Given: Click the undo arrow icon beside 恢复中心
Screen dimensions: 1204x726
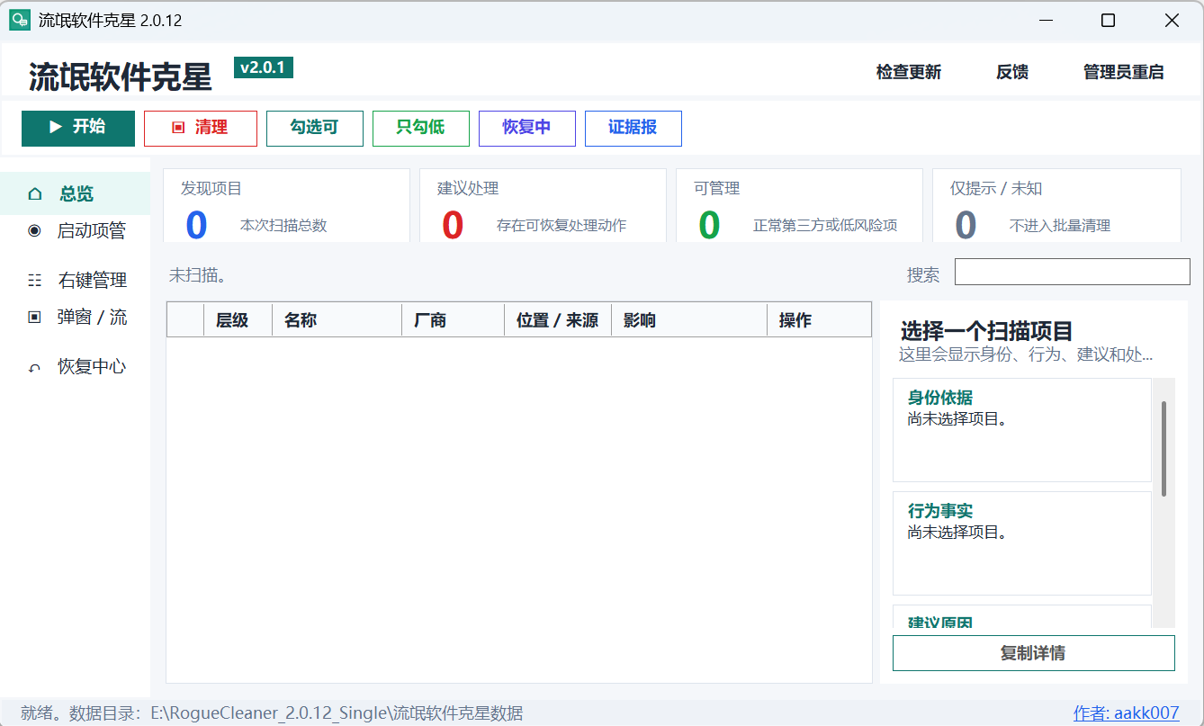Looking at the screenshot, I should 35,367.
